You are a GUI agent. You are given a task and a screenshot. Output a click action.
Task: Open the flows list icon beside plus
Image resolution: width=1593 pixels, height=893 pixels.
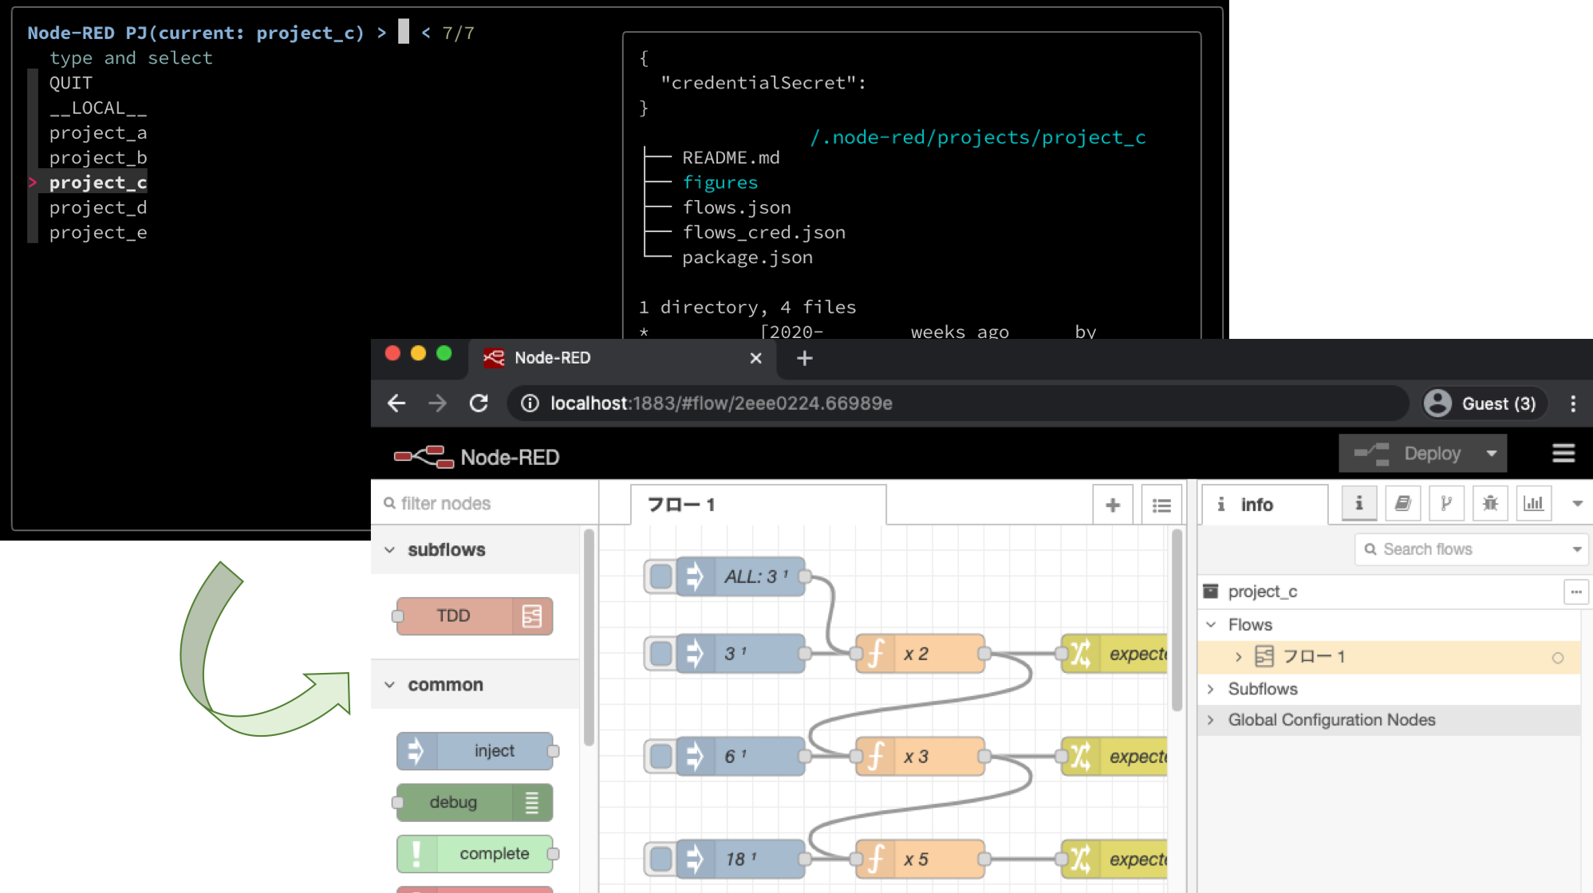(1161, 504)
